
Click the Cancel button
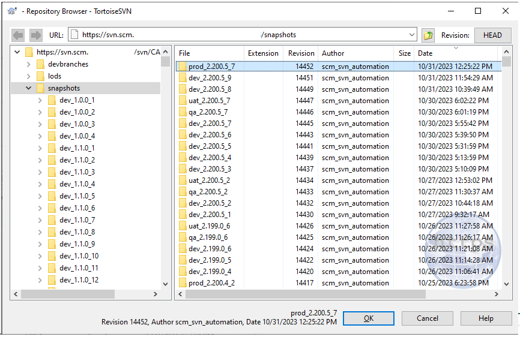click(x=427, y=318)
